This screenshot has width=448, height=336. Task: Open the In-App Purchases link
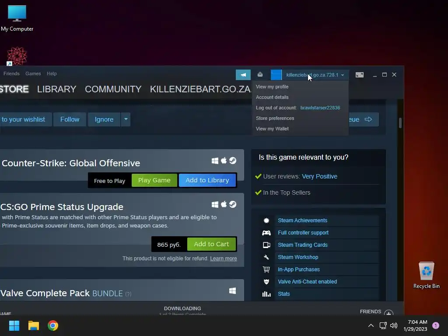pyautogui.click(x=298, y=269)
